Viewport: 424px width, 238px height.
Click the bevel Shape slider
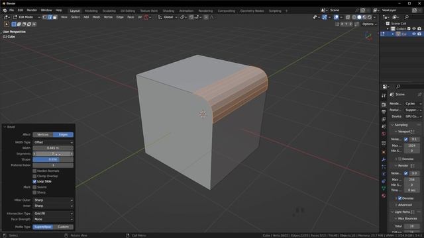coord(53,159)
